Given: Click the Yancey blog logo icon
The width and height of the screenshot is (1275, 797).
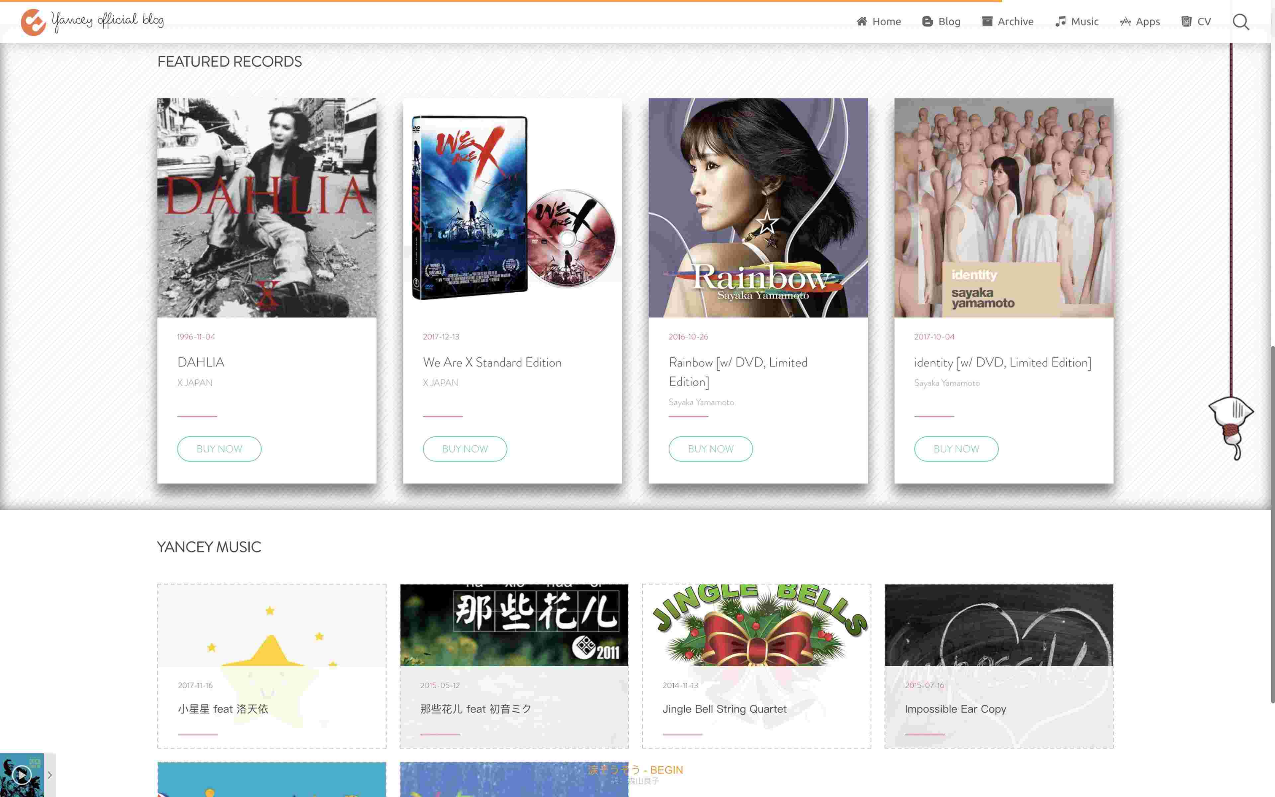Looking at the screenshot, I should click(33, 22).
